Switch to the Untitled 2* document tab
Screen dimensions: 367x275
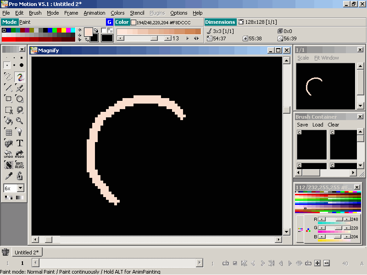pyautogui.click(x=27, y=253)
